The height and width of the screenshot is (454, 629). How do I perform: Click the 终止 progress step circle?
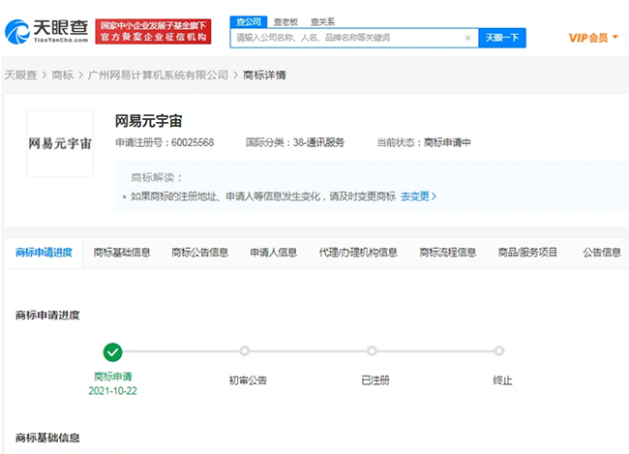click(499, 351)
